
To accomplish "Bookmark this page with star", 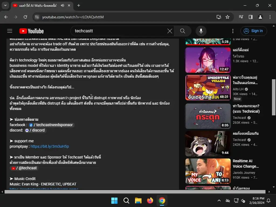I will pos(227,17).
